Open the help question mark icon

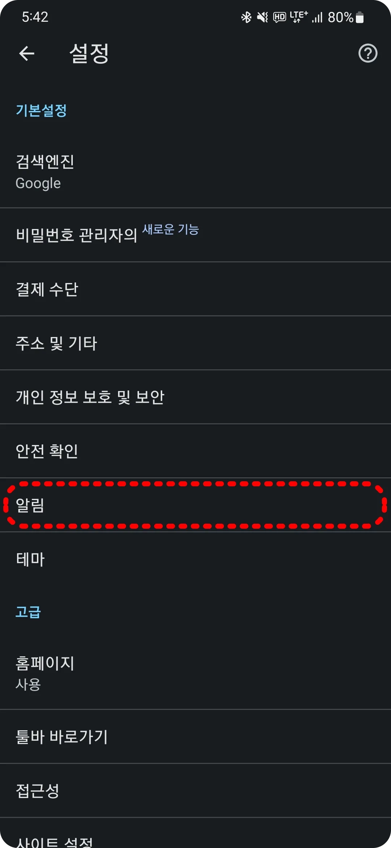tap(368, 54)
